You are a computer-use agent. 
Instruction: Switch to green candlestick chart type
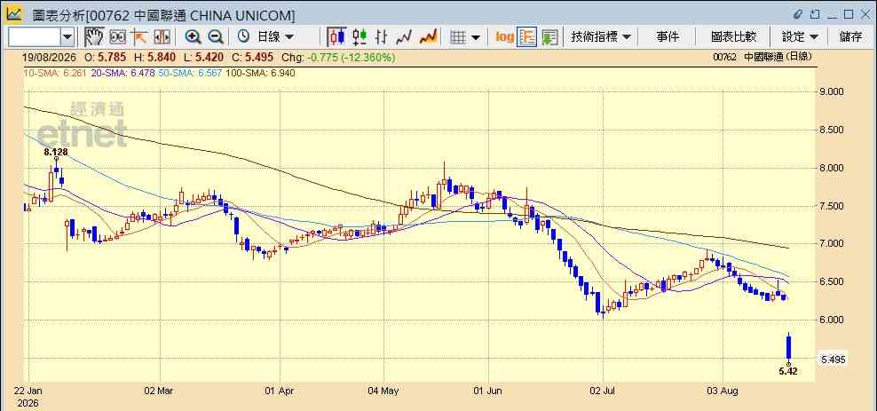(x=359, y=37)
